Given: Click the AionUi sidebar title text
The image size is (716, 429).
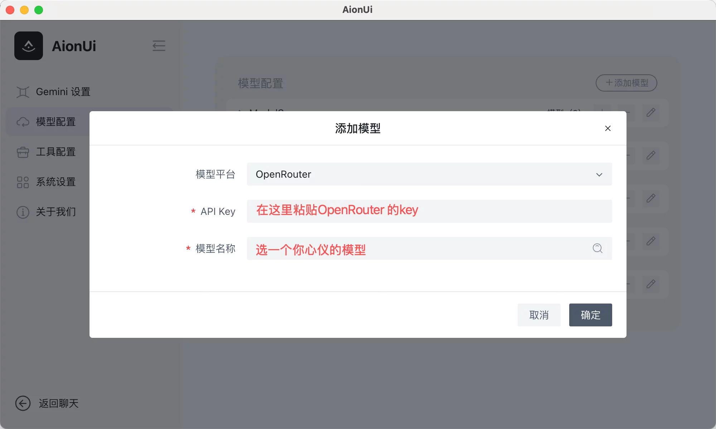Looking at the screenshot, I should tap(74, 46).
